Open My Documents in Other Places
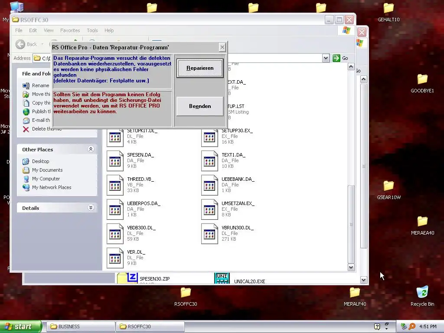Screen dimensions: 444x333 47,170
